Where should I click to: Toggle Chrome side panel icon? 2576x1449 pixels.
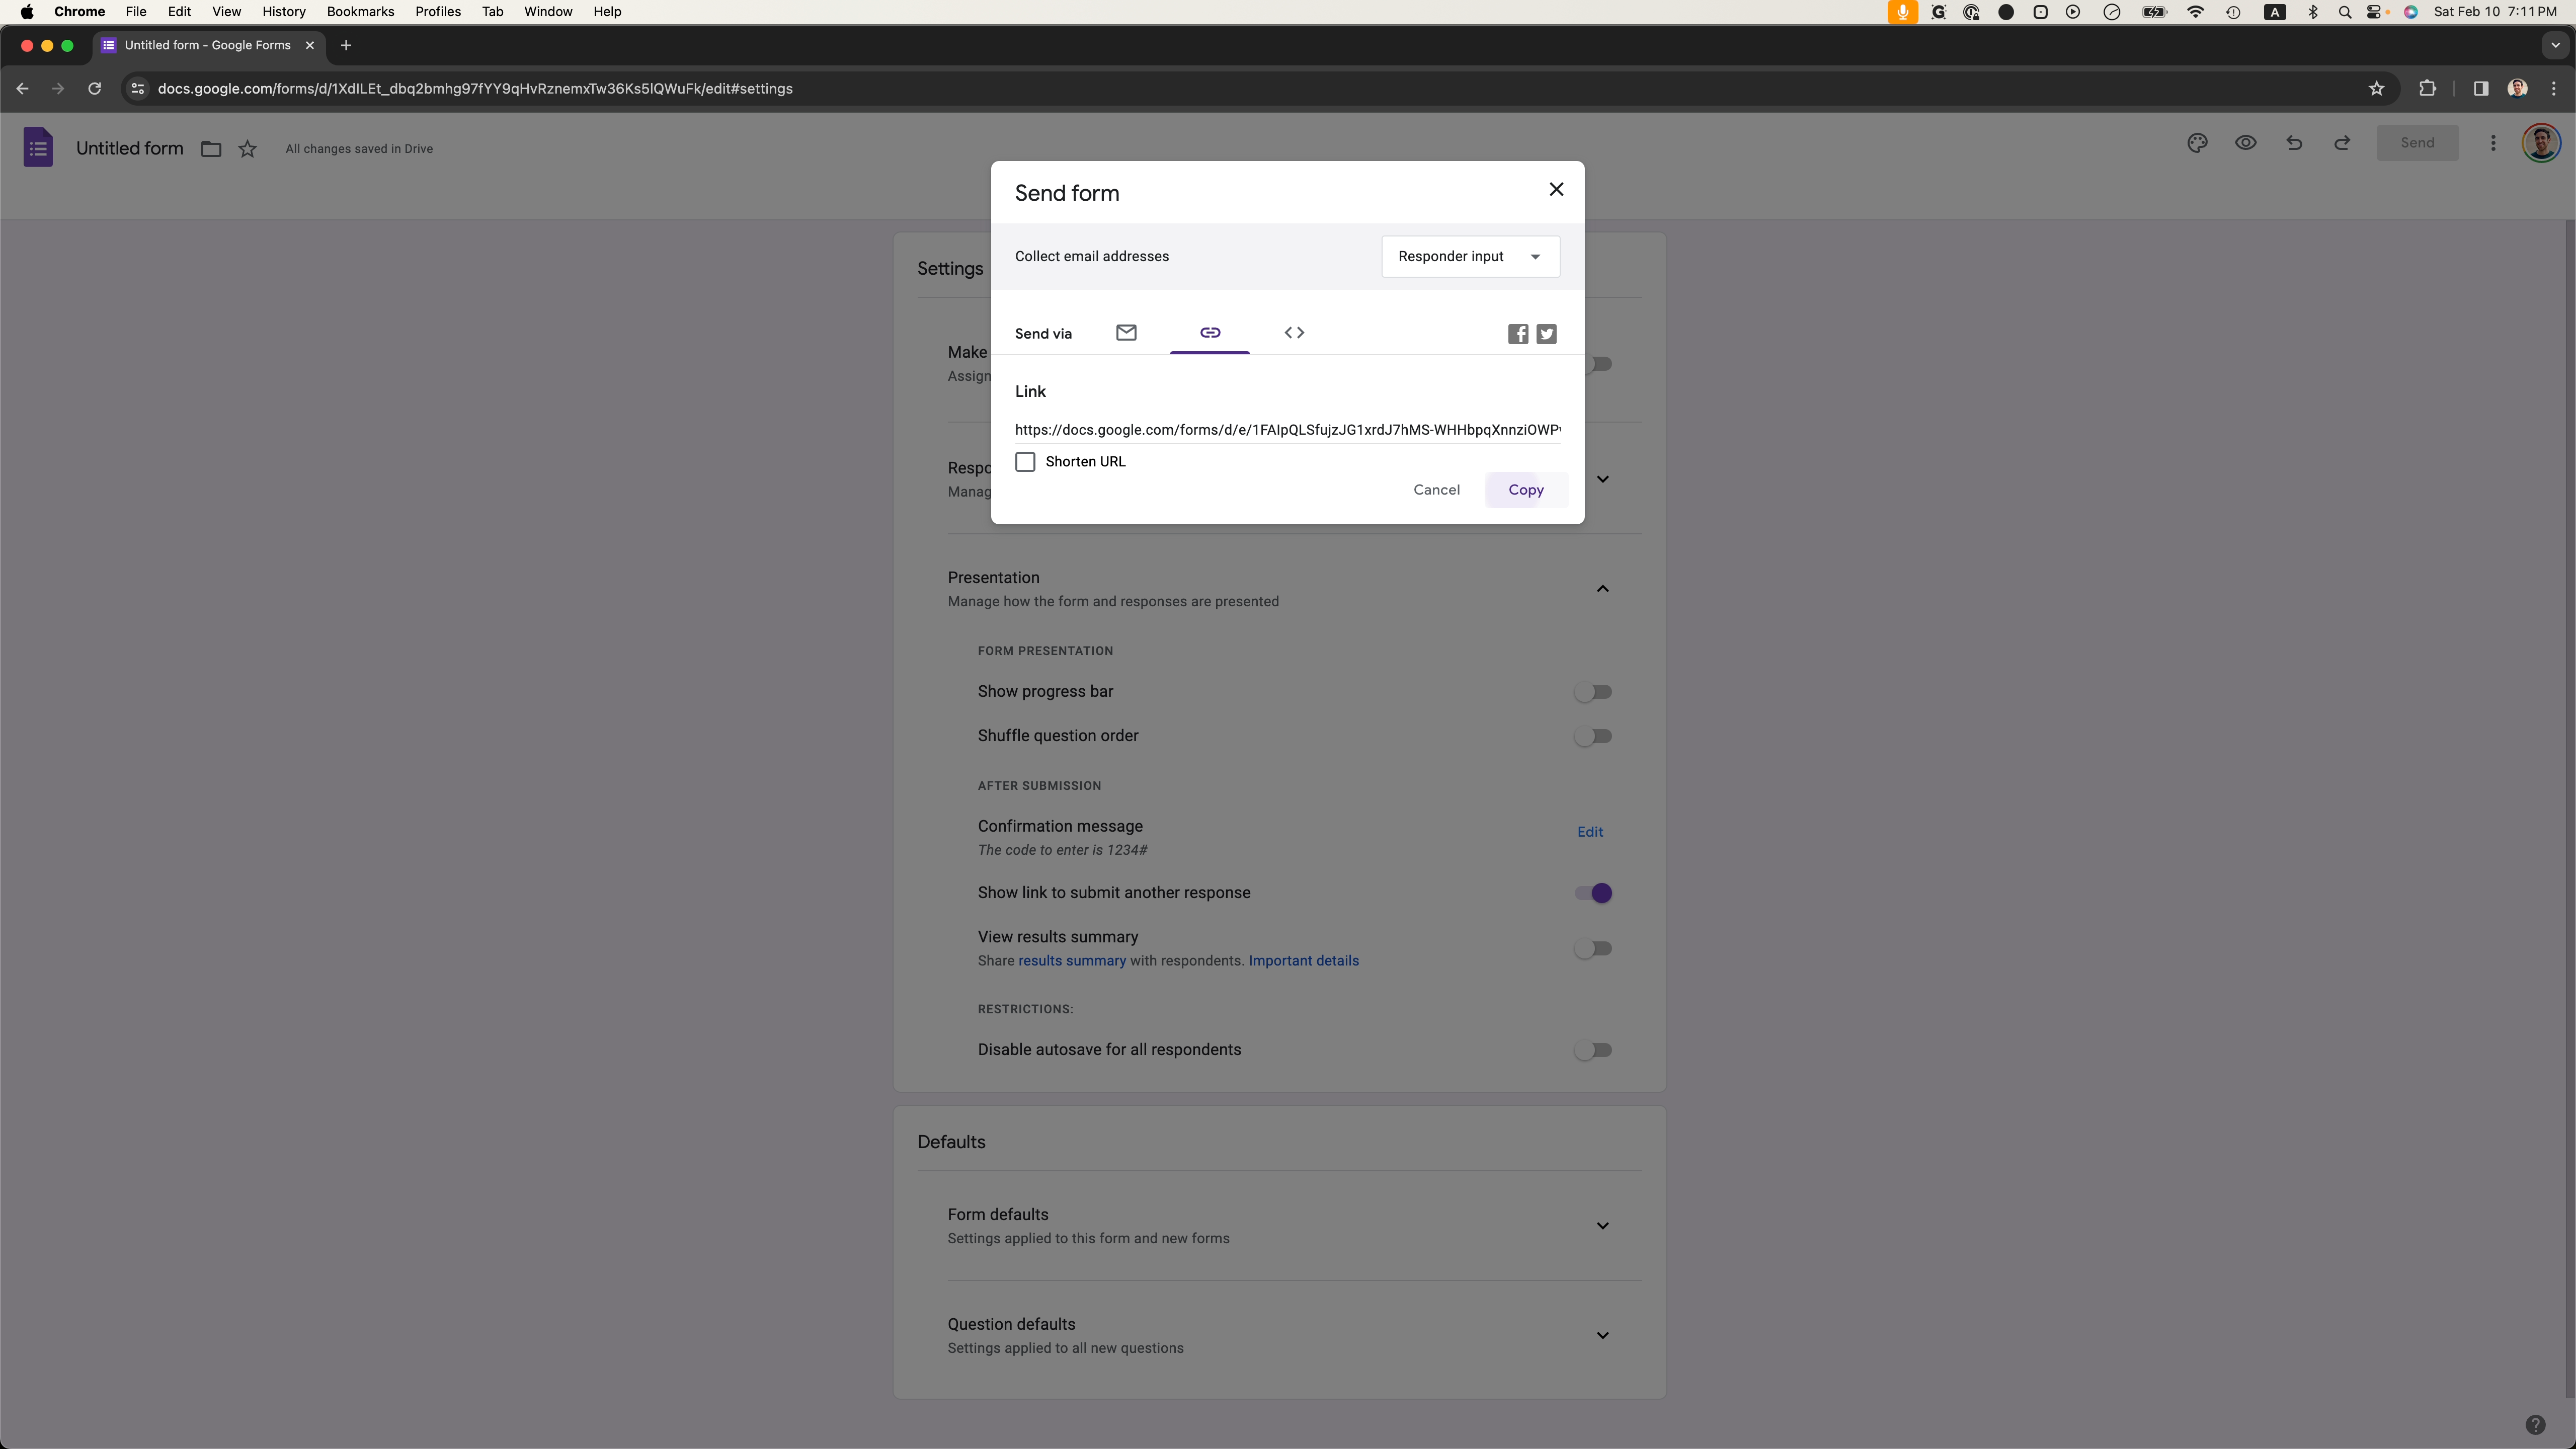tap(2481, 89)
